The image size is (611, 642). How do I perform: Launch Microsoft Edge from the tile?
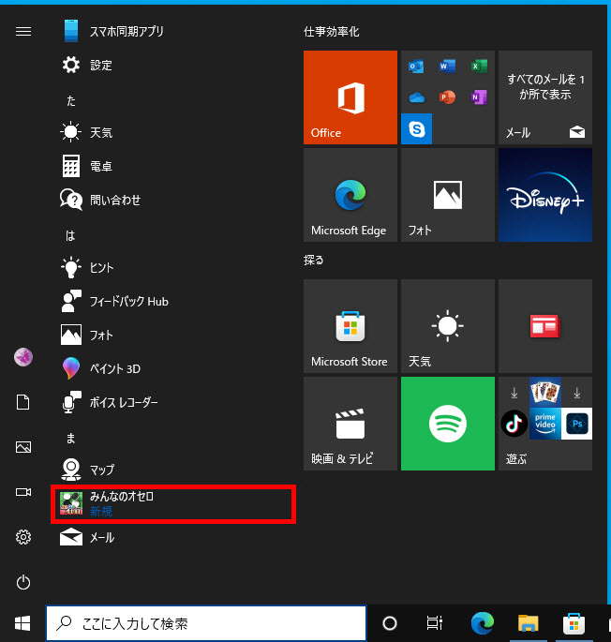pyautogui.click(x=350, y=195)
